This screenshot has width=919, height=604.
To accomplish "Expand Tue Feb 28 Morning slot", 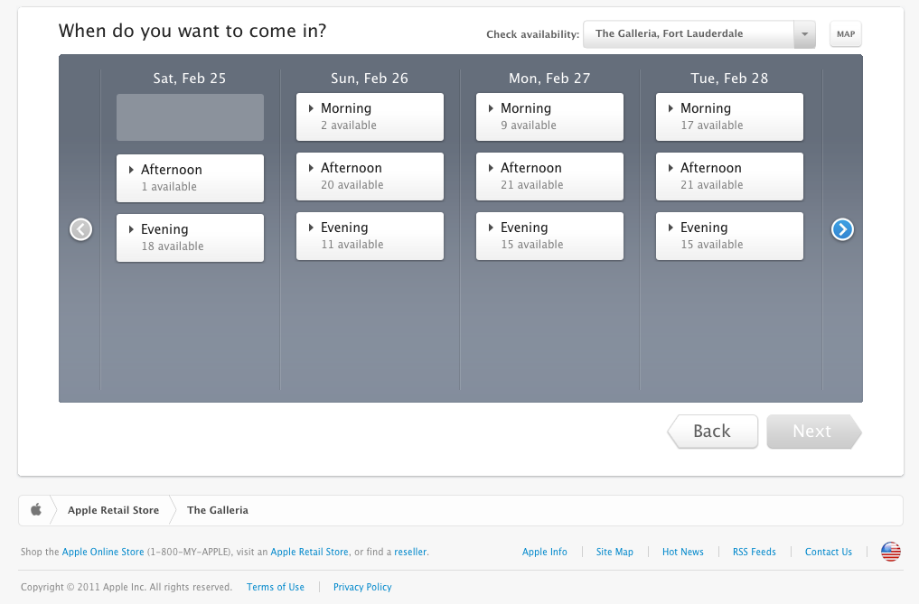I will click(x=730, y=116).
